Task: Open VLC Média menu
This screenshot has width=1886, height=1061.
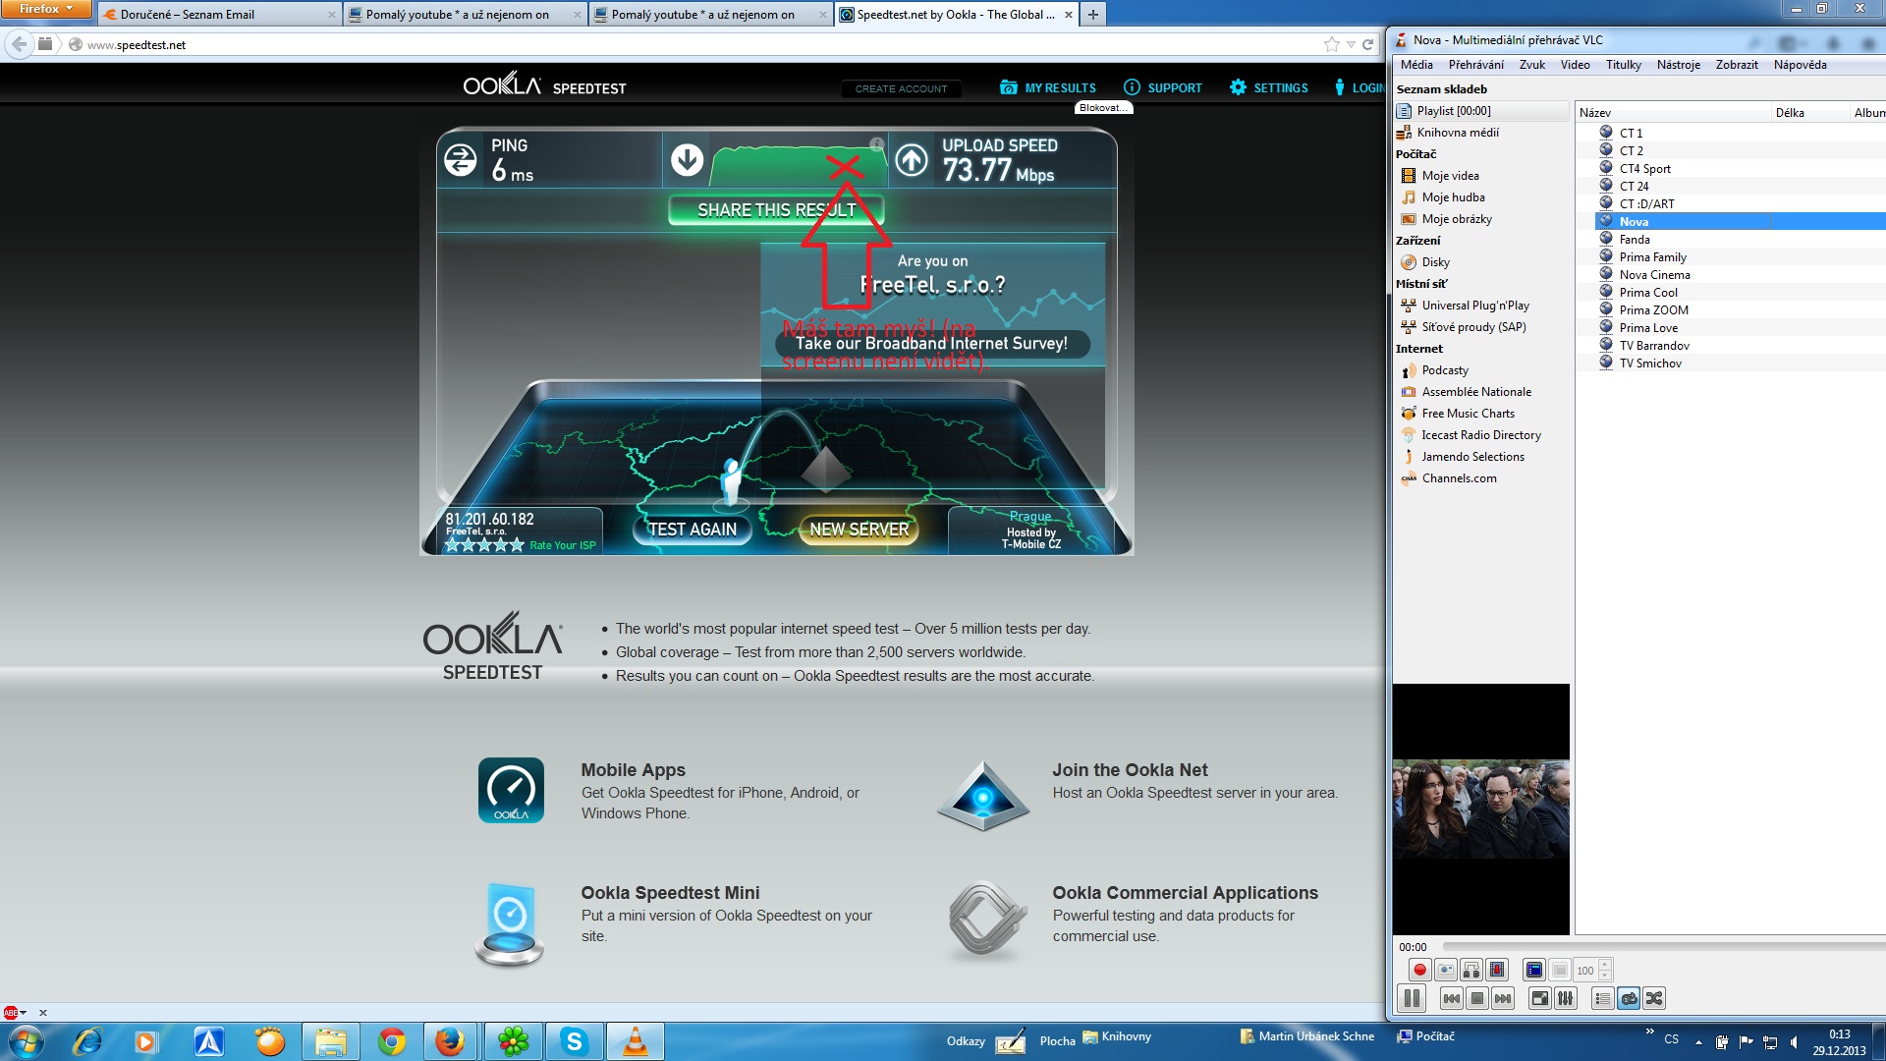Action: 1416,65
